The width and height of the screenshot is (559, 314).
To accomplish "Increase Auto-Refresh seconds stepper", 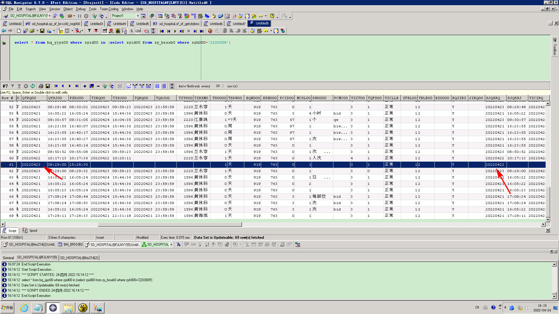I will click(x=223, y=85).
